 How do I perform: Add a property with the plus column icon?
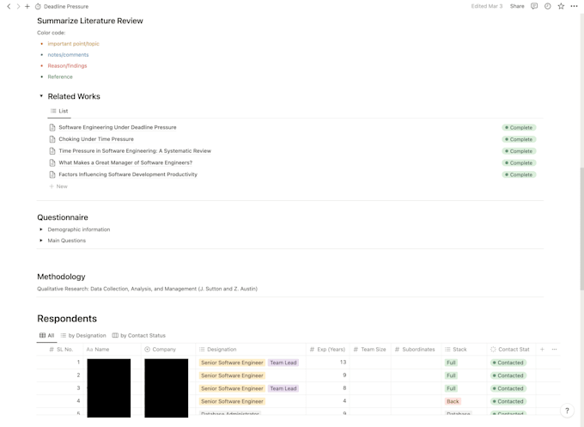point(542,350)
